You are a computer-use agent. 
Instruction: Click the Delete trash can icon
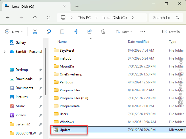pos(103,31)
